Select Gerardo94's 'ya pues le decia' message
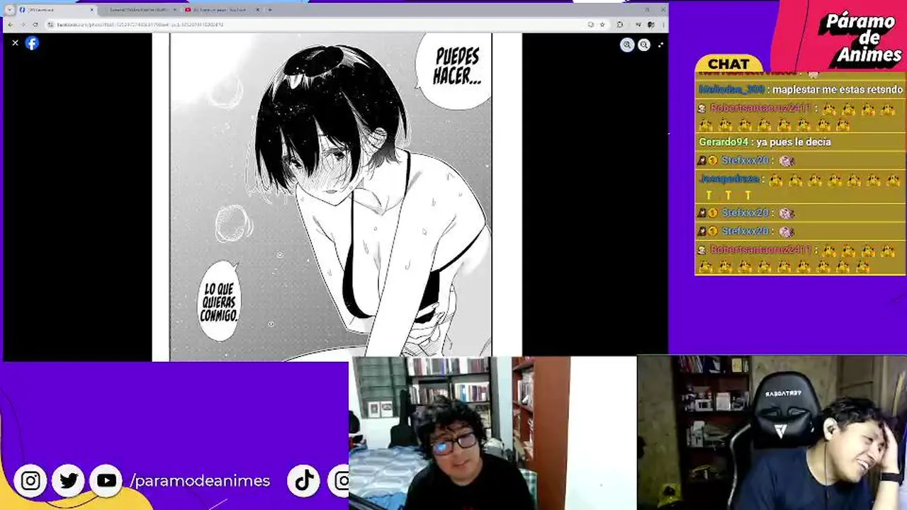This screenshot has width=907, height=510. click(765, 142)
